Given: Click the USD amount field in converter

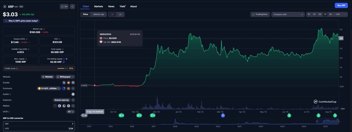Looking at the screenshot, I should click(x=39, y=128).
